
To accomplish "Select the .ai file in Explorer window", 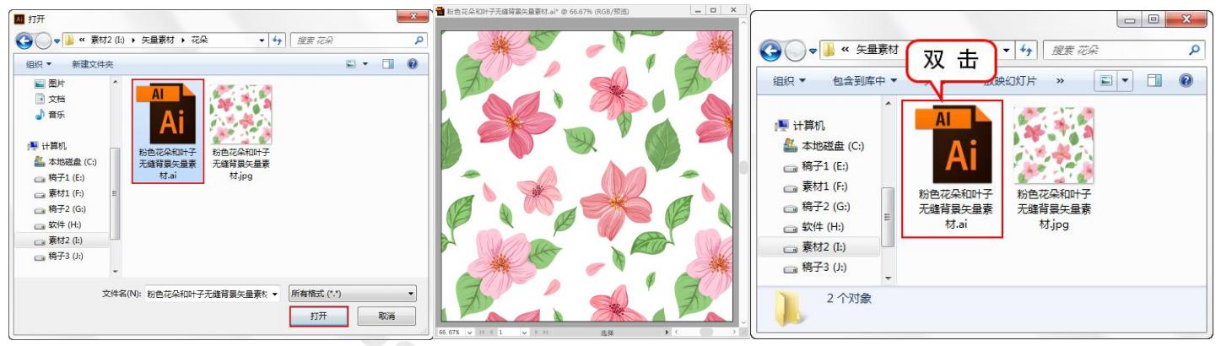I will coord(954,170).
